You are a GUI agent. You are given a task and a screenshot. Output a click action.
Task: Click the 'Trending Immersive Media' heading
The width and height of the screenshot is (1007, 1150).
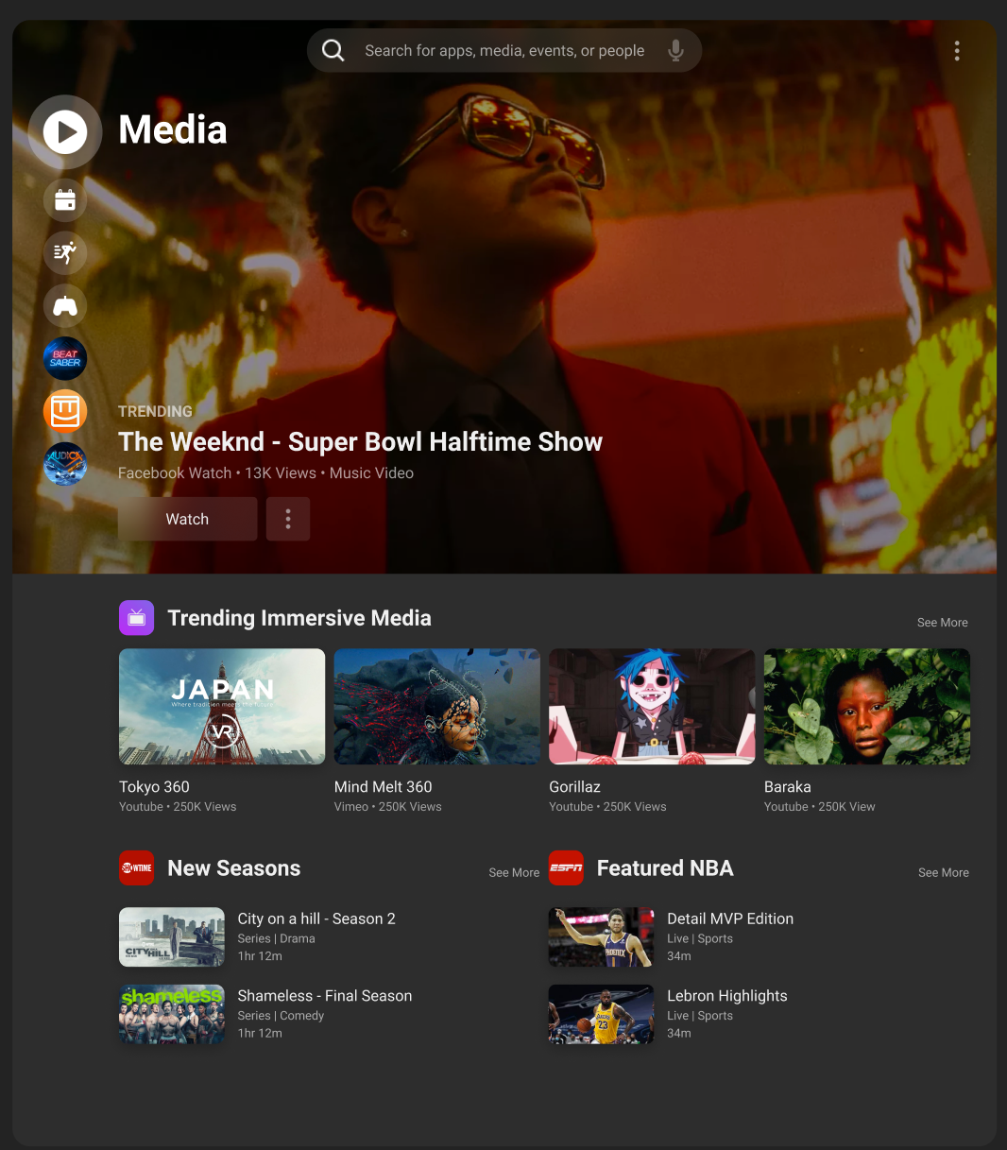[x=299, y=618]
